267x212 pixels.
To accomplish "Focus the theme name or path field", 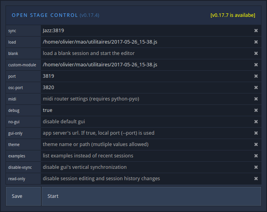I will point(145,144).
